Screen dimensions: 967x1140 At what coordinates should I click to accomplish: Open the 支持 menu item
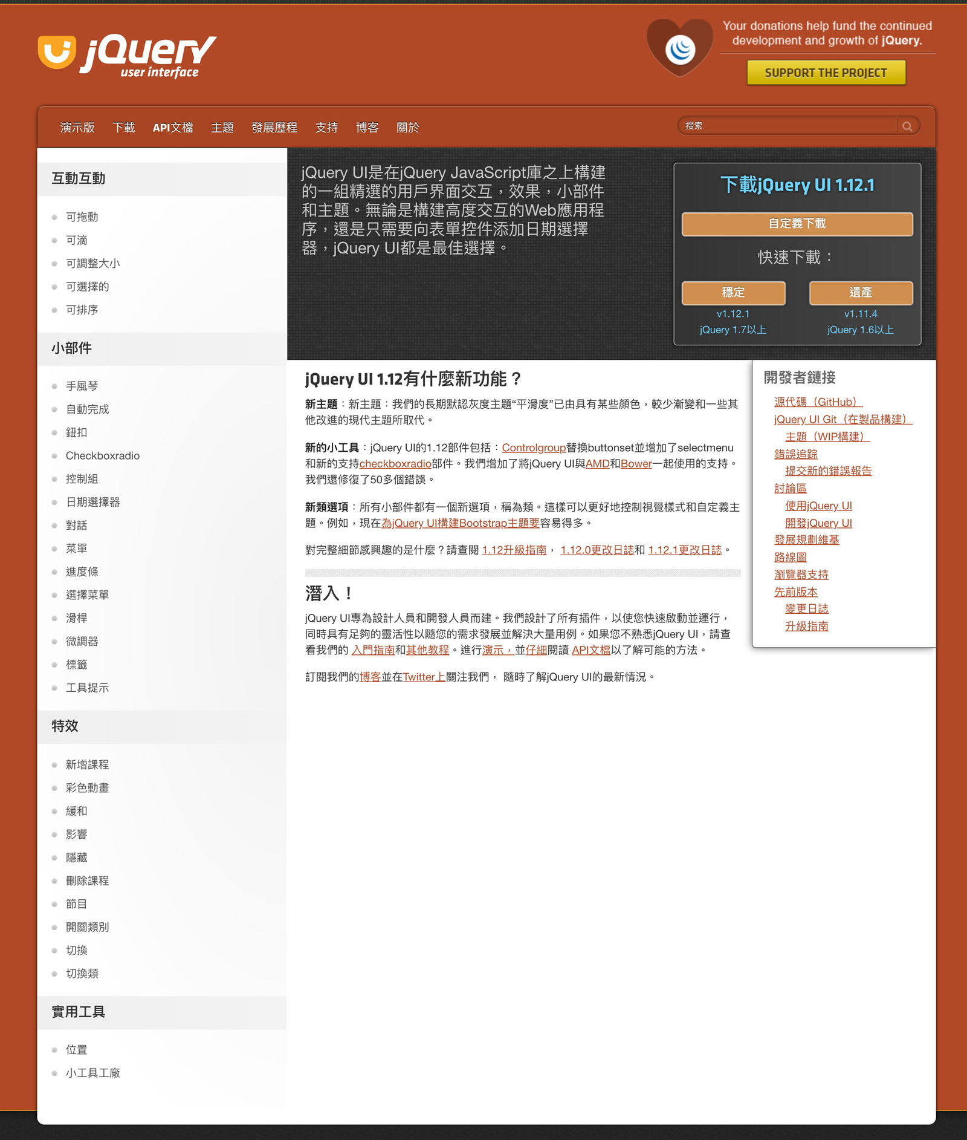326,128
